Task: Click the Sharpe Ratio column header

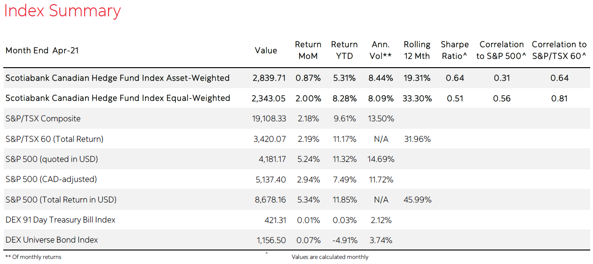Action: [455, 50]
